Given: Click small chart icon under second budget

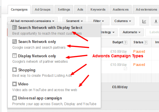Looking at the screenshot, I should click(125, 69).
